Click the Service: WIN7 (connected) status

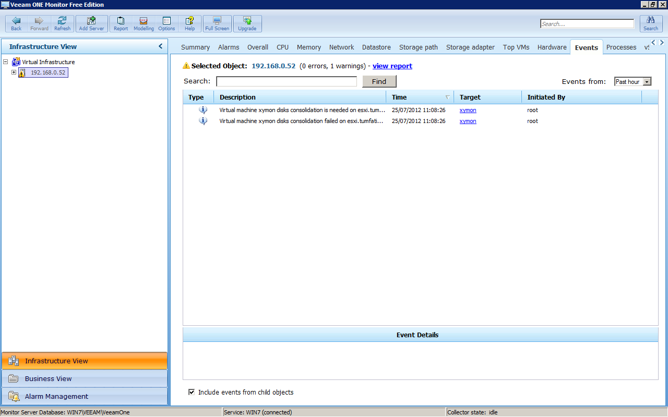258,412
